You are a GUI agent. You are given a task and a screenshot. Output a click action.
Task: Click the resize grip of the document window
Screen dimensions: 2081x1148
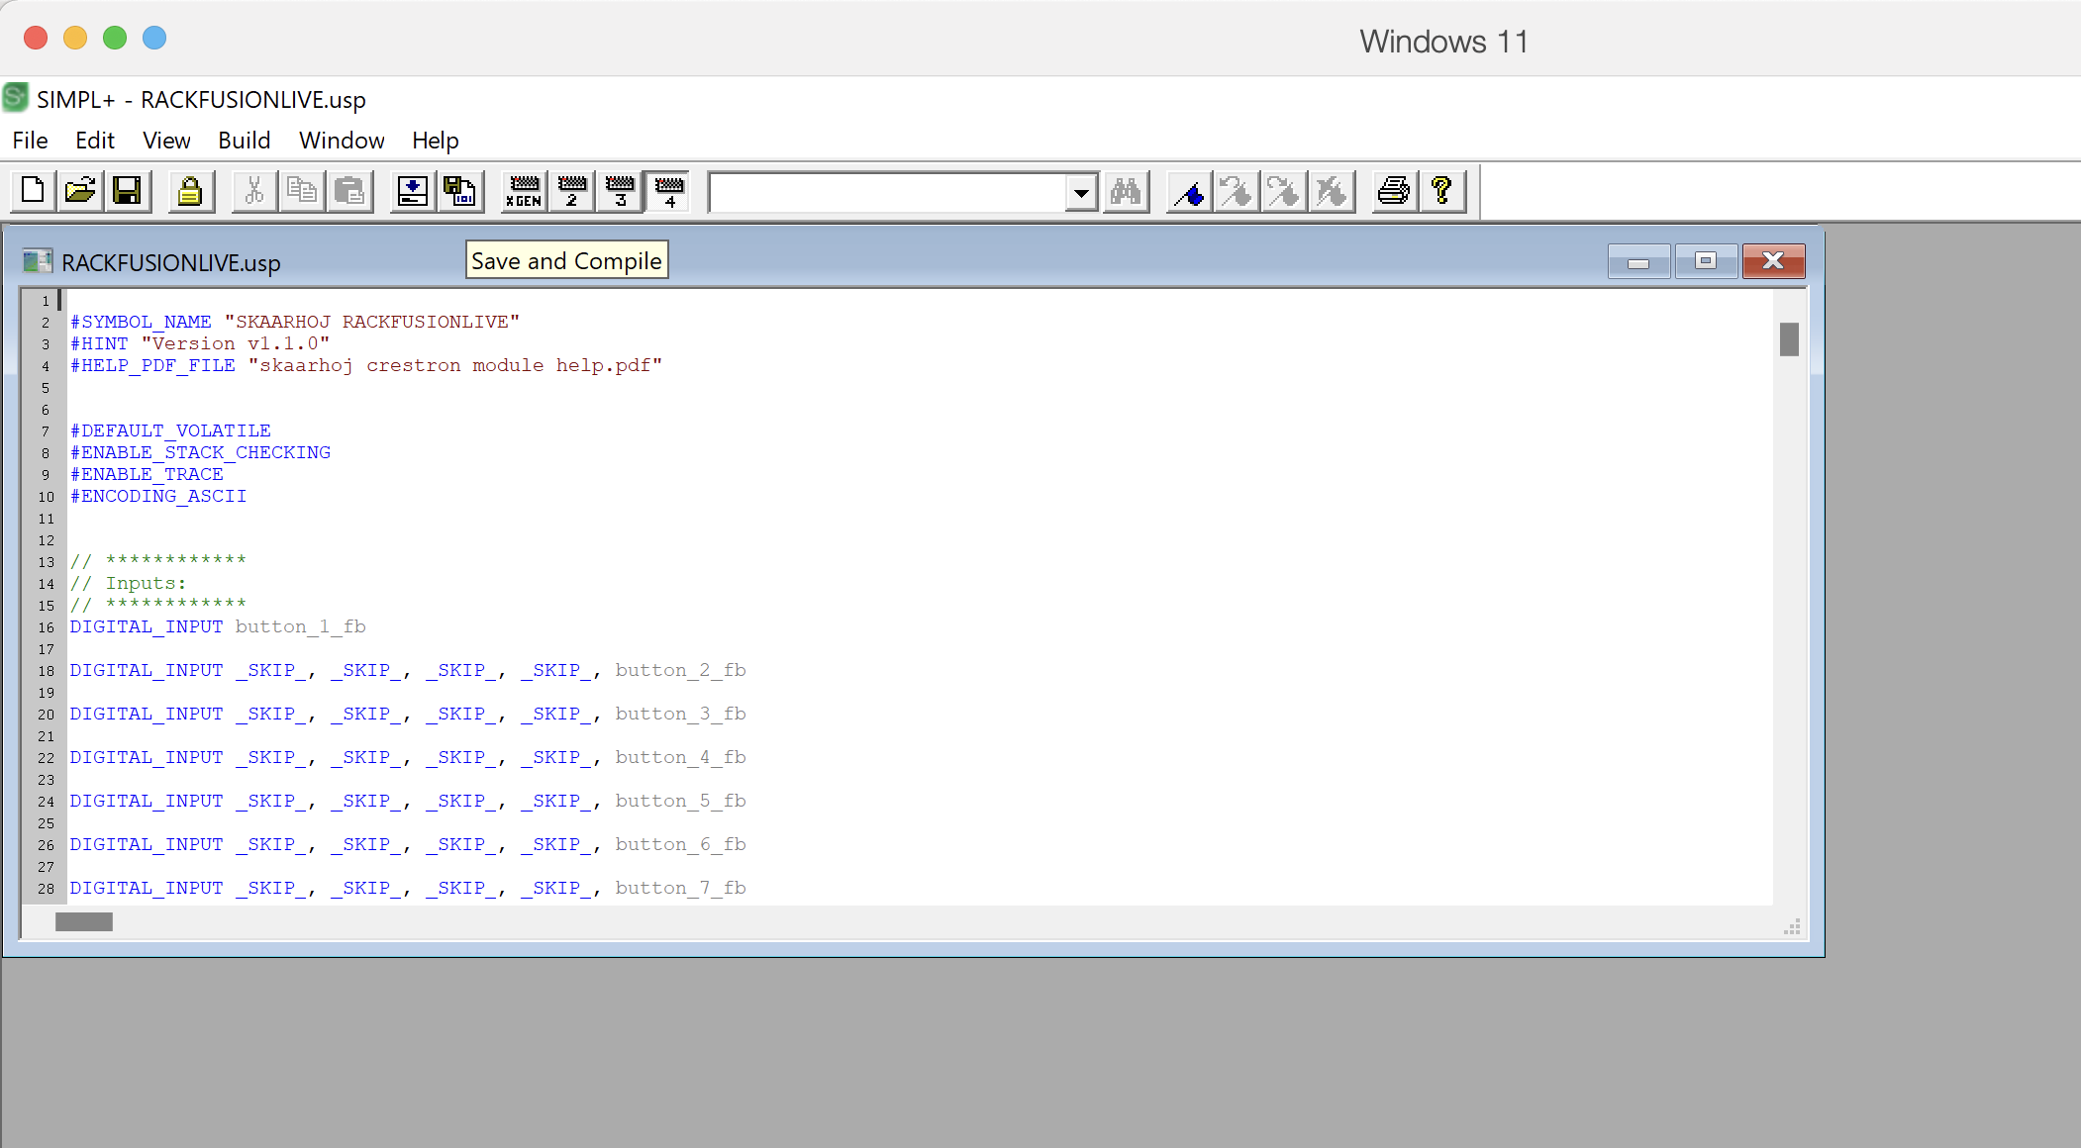1792,926
